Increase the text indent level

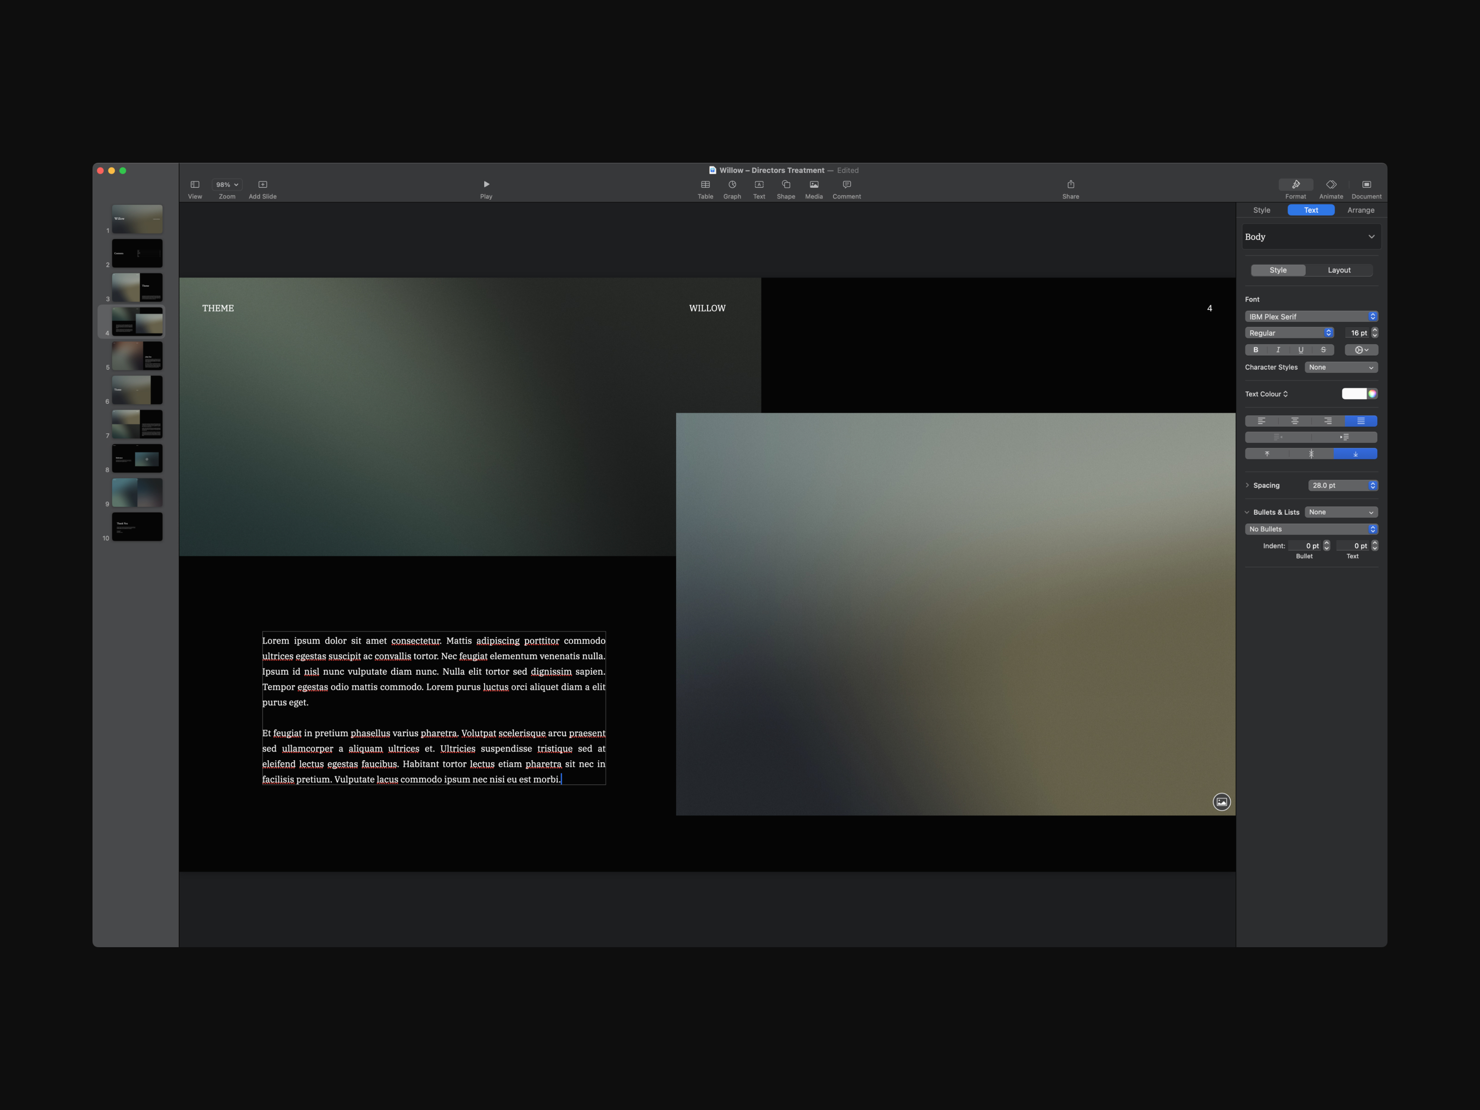tap(1344, 437)
